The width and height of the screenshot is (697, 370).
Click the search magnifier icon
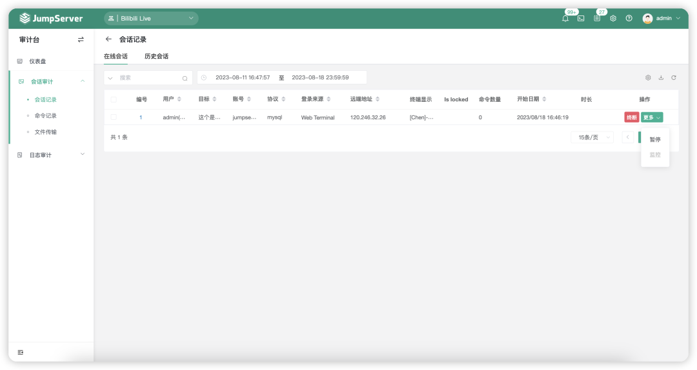(x=185, y=78)
